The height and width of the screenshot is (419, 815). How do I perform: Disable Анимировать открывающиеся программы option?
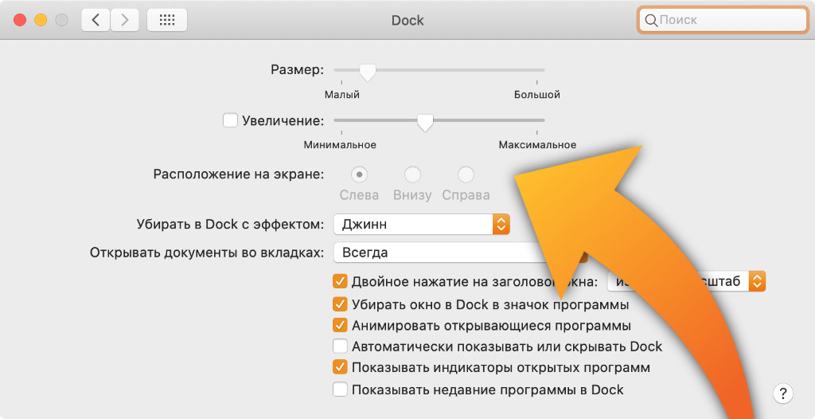coord(340,325)
